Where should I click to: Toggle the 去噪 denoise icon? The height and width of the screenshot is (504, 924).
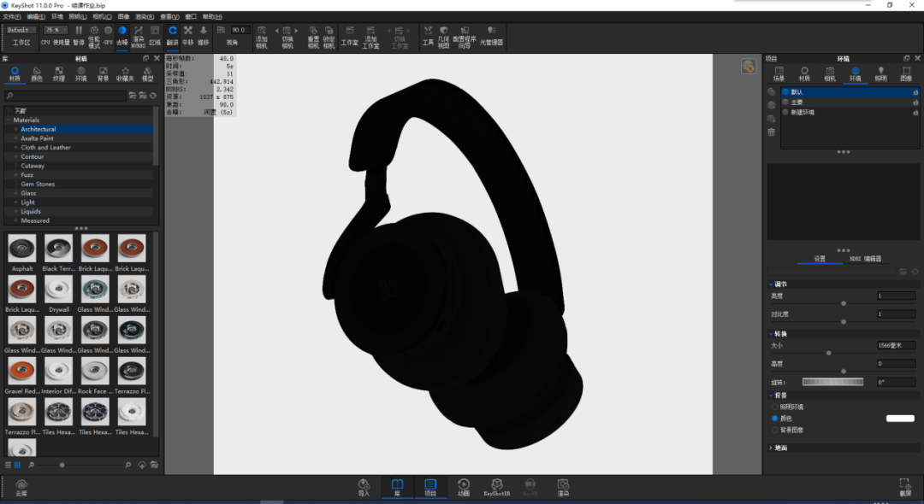tap(122, 35)
